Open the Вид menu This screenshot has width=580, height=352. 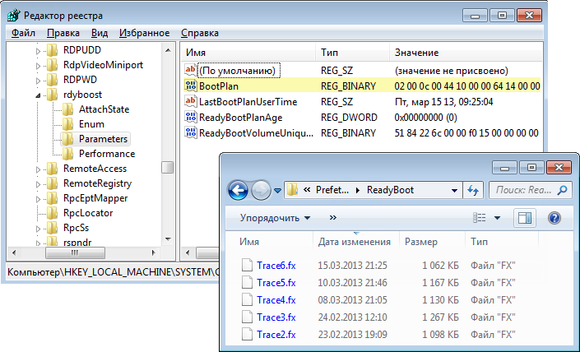[x=100, y=33]
